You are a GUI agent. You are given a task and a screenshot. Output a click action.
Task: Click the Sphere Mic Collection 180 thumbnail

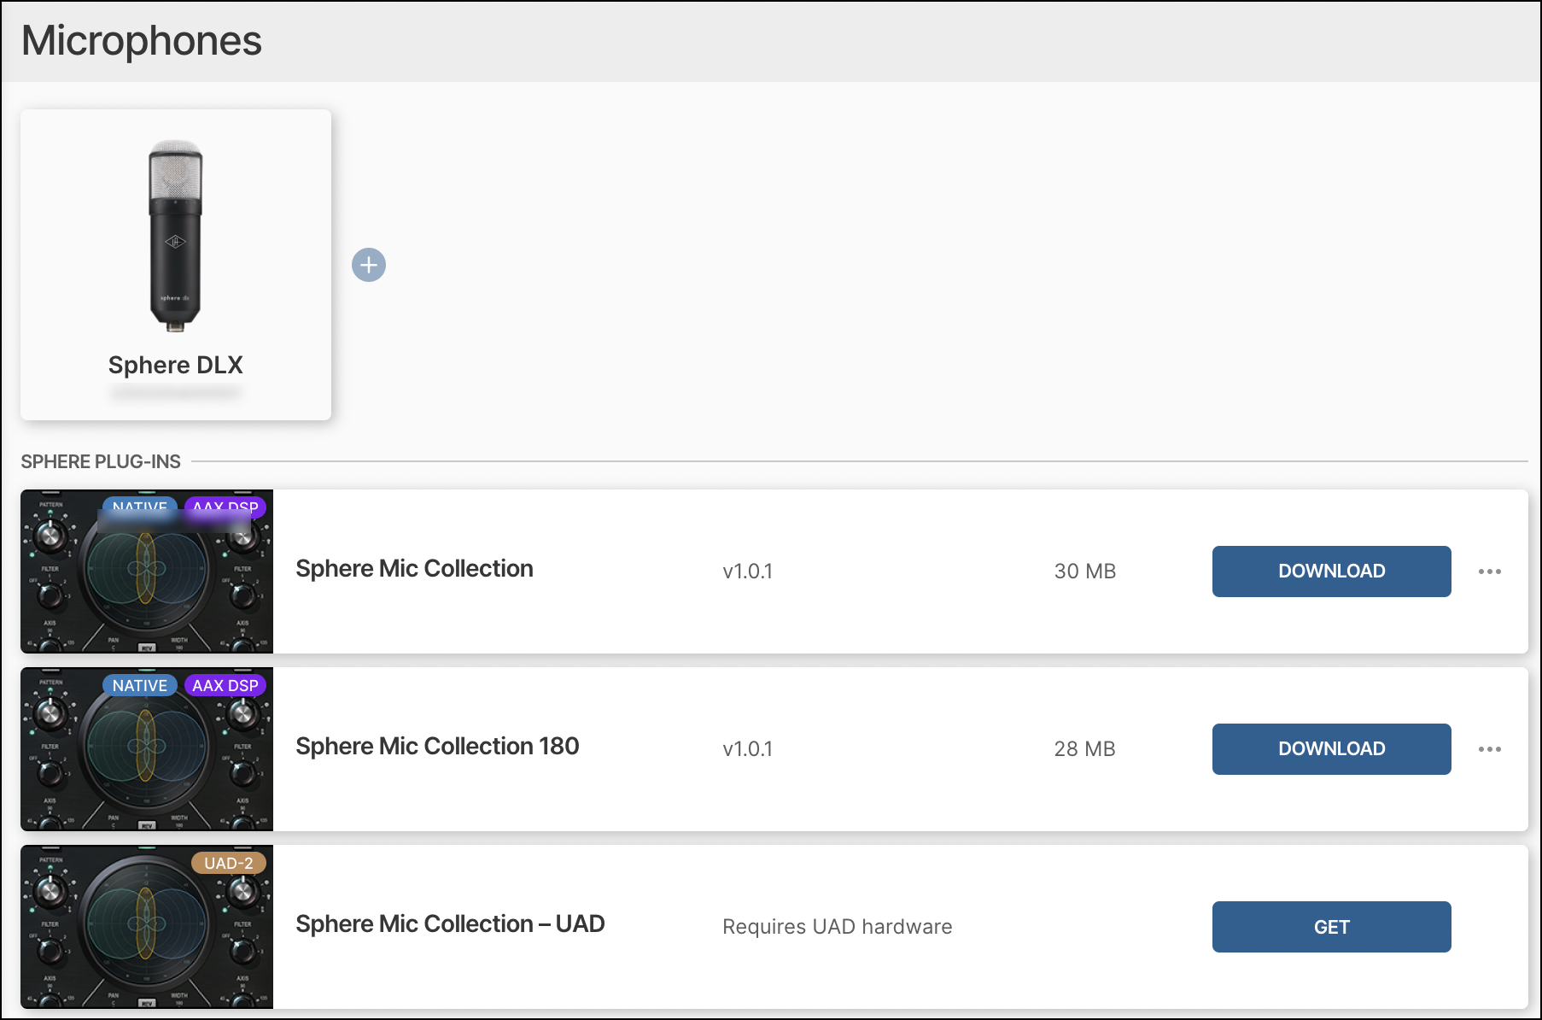146,749
